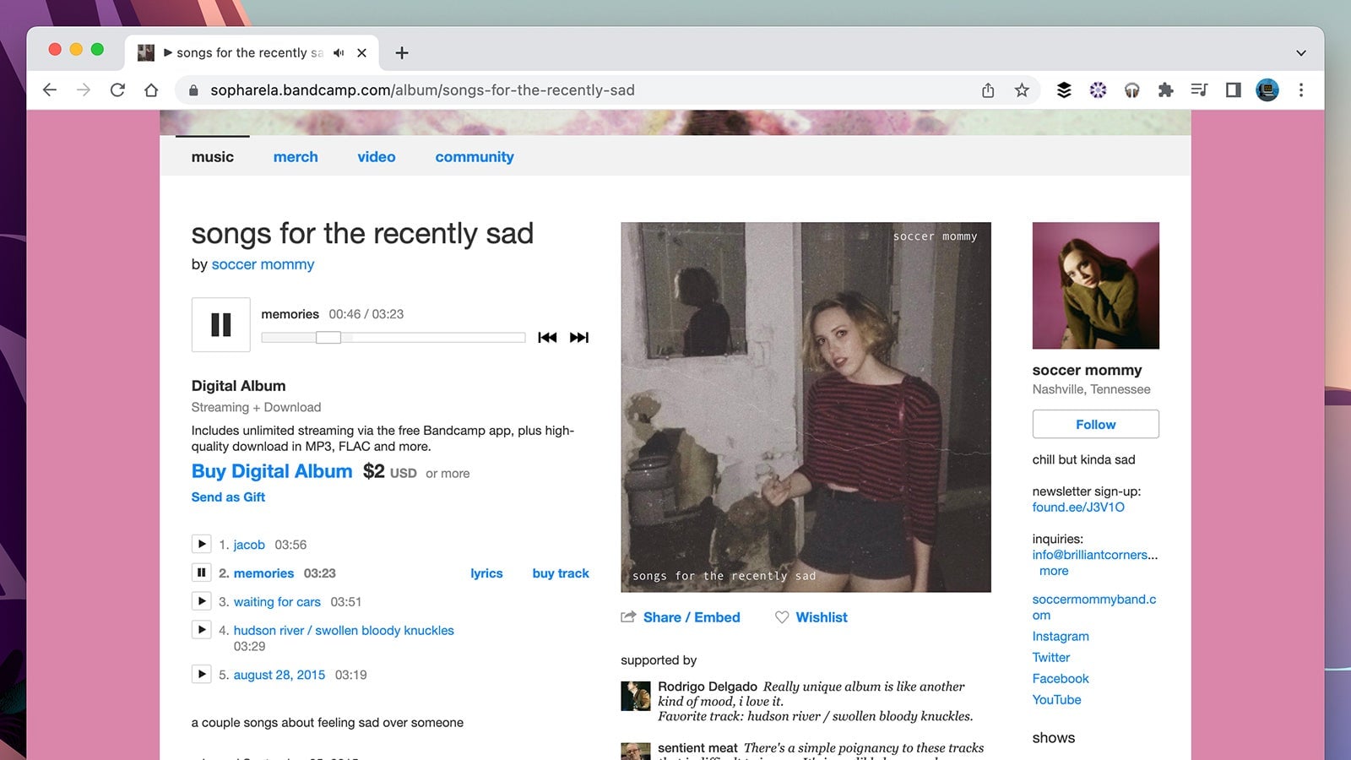Pause the track memories with the large pause button
The width and height of the screenshot is (1351, 760).
pyautogui.click(x=220, y=324)
